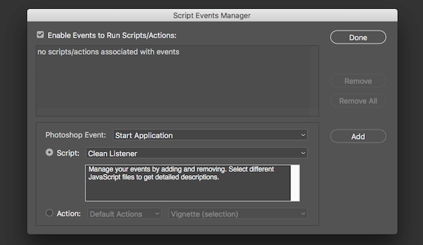Open the Clean Listener script dropdown
The image size is (423, 245).
coord(196,153)
